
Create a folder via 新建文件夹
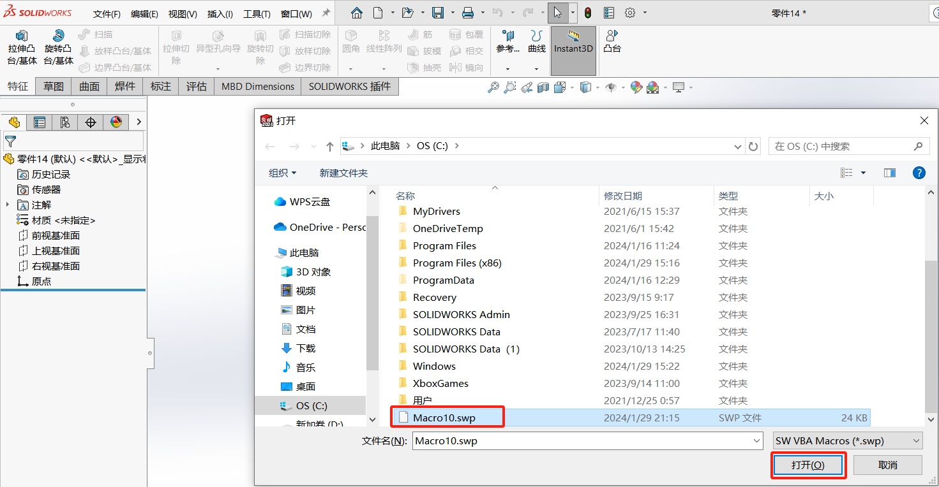(343, 172)
